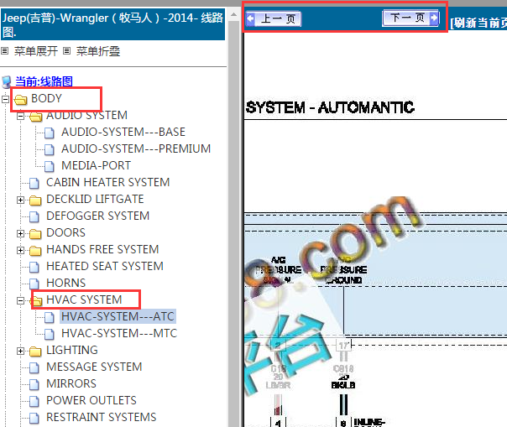Open MESSAGE SYSTEM diagram

94,367
